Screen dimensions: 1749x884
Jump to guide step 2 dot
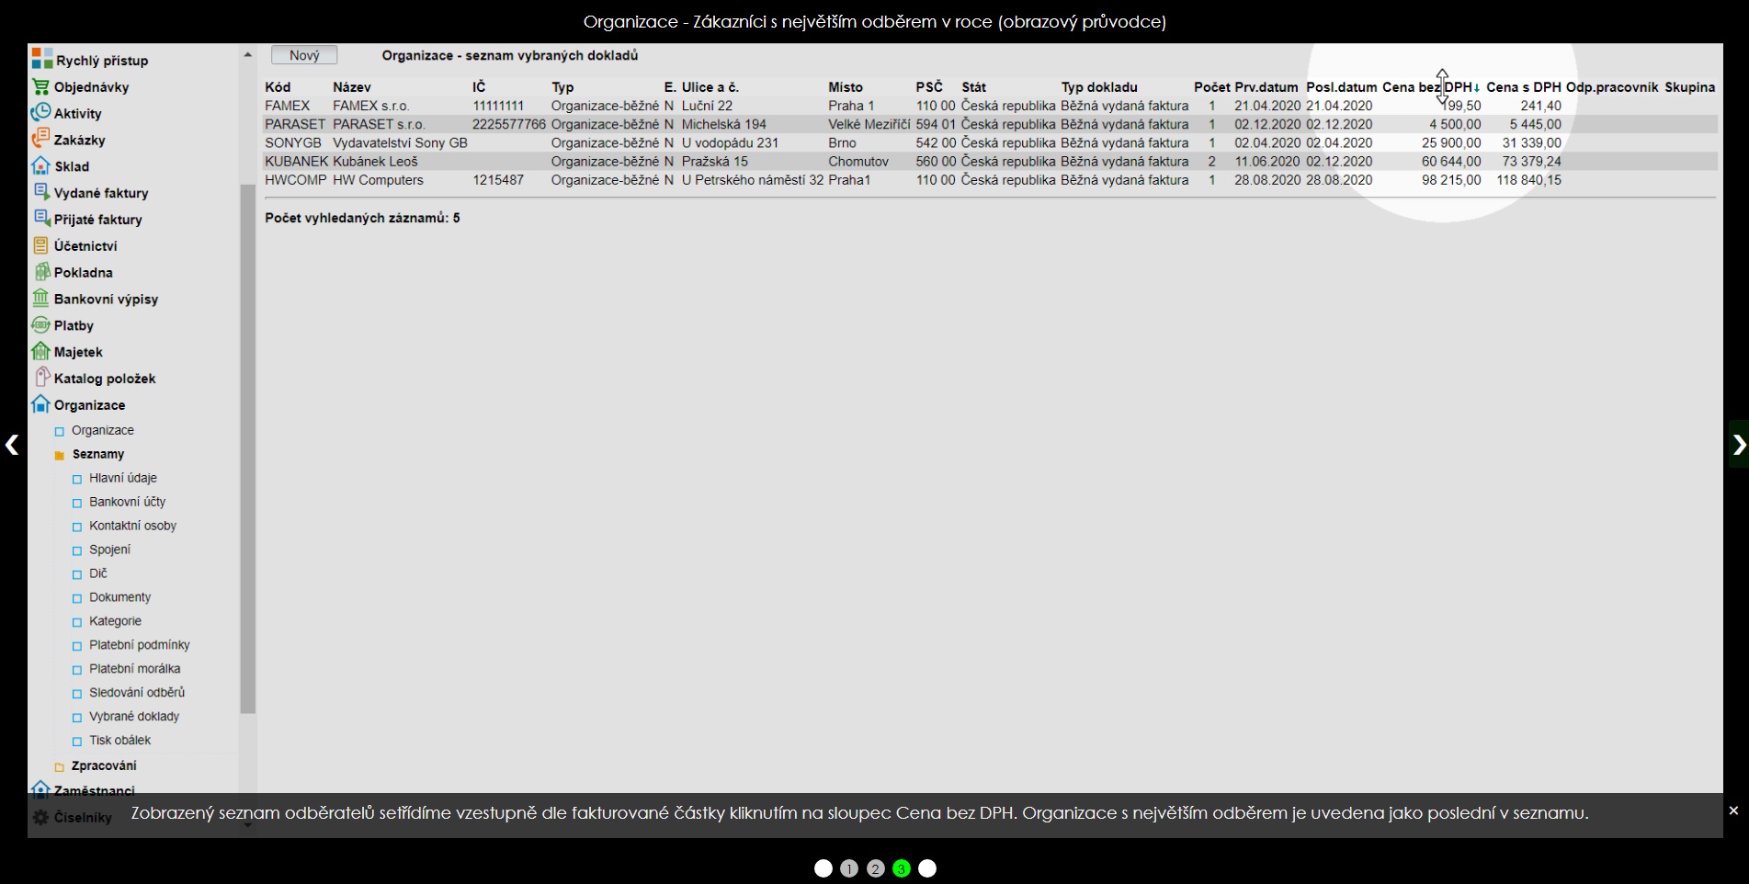click(875, 868)
